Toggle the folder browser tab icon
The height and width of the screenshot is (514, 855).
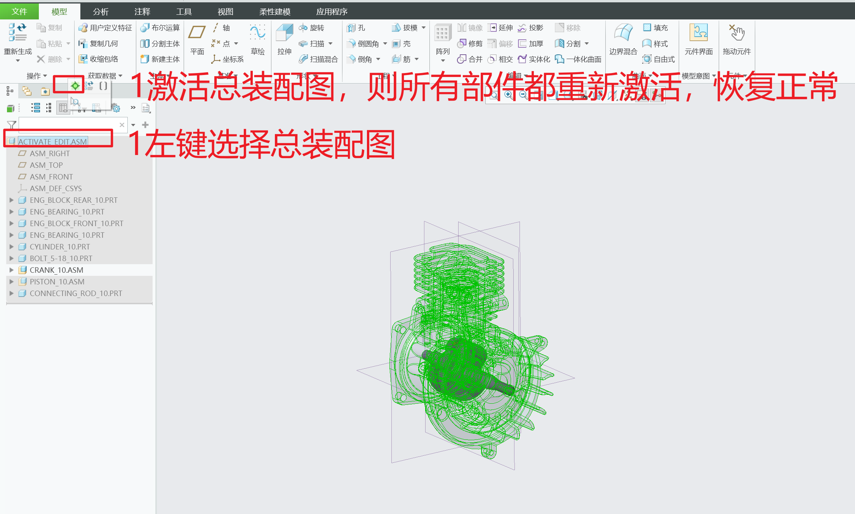pos(27,91)
